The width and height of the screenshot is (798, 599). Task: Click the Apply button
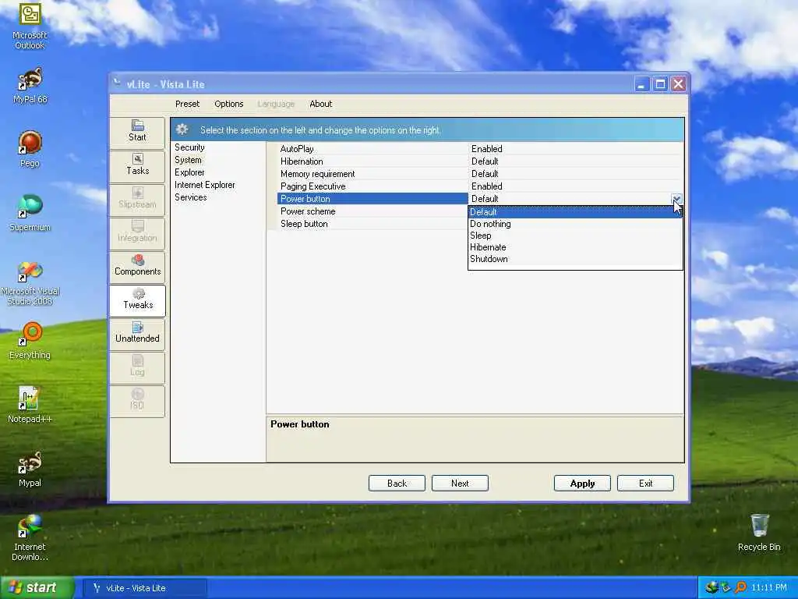582,484
